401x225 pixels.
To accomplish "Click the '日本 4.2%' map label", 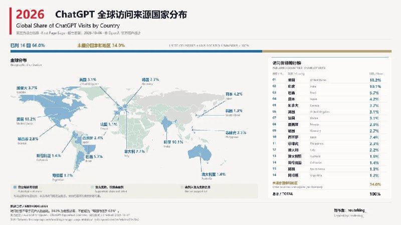I will (234, 94).
